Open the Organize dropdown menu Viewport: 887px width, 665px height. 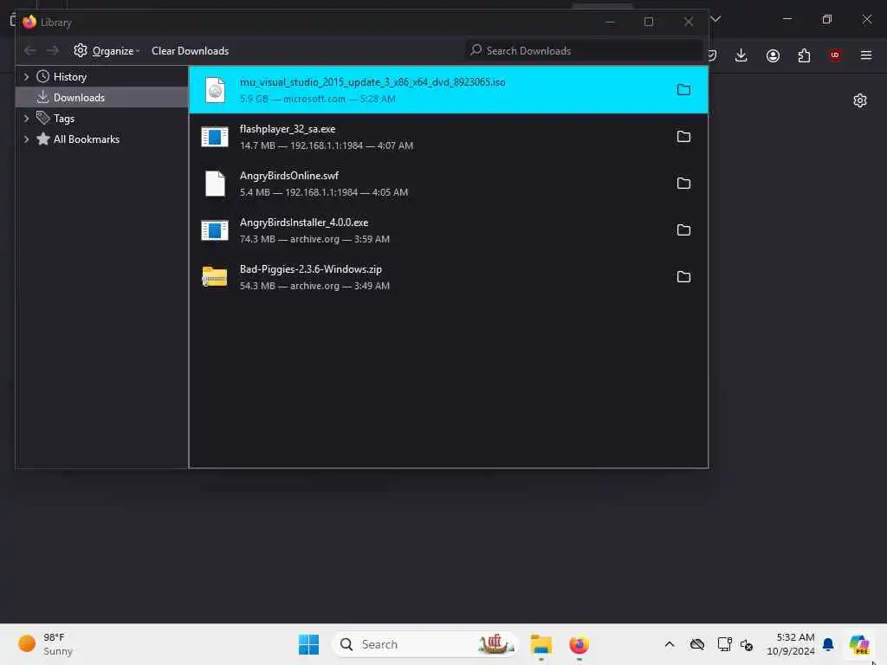[107, 51]
